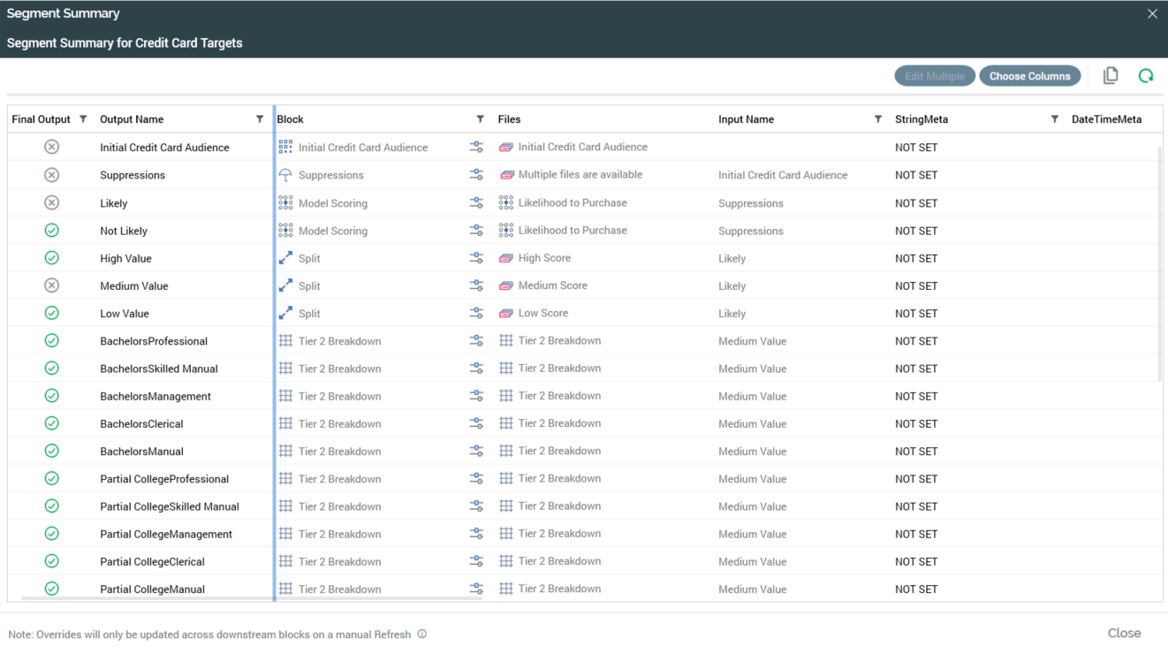
Task: Open settings sliders icon for Suppressions row
Action: coord(476,175)
